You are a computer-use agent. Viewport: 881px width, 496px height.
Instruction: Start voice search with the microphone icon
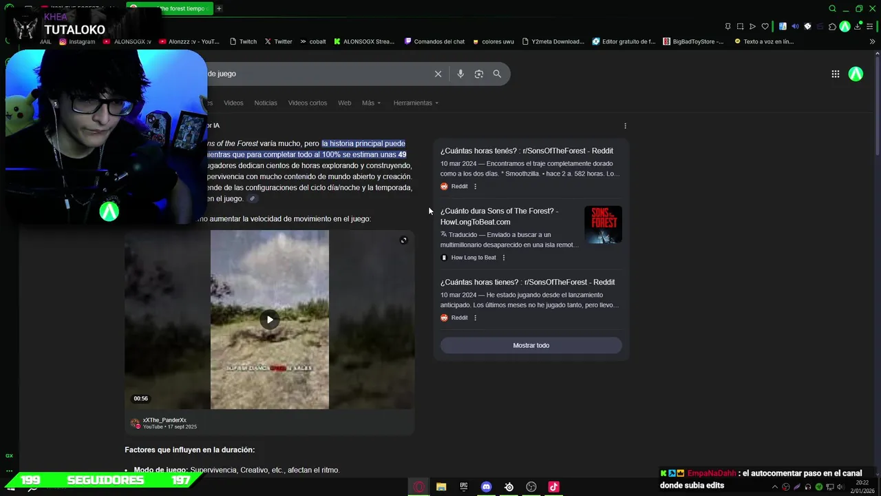[460, 74]
